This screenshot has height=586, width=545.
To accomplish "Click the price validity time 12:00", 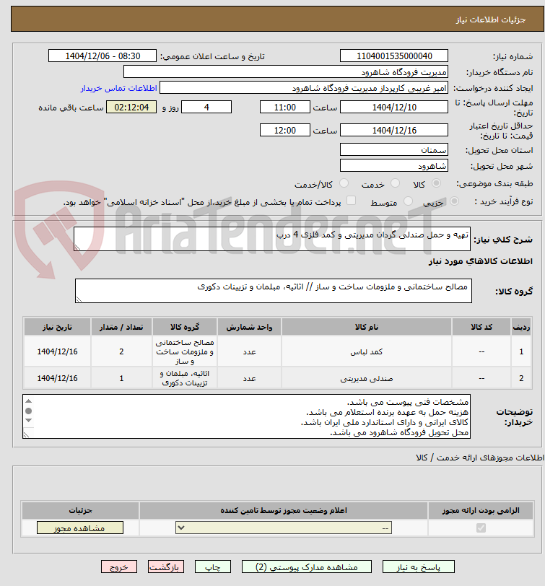I will pyautogui.click(x=285, y=130).
